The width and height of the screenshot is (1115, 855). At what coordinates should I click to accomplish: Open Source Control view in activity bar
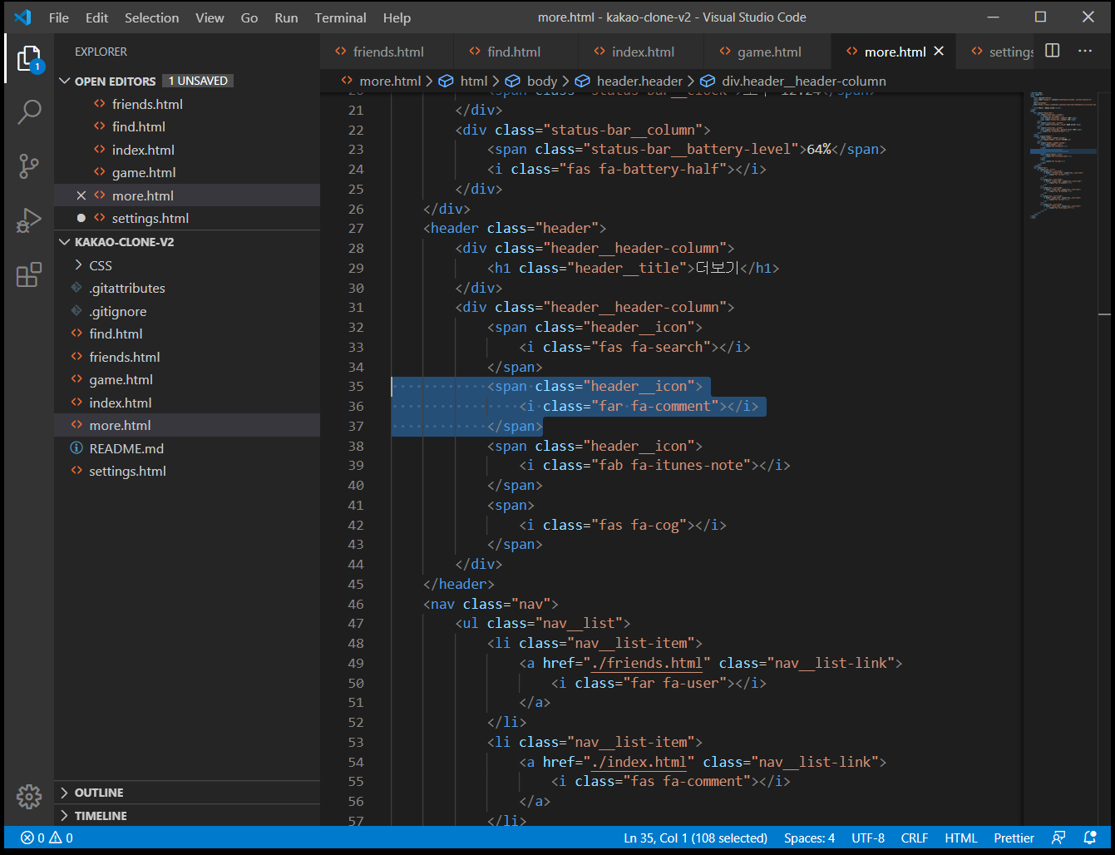[x=29, y=166]
